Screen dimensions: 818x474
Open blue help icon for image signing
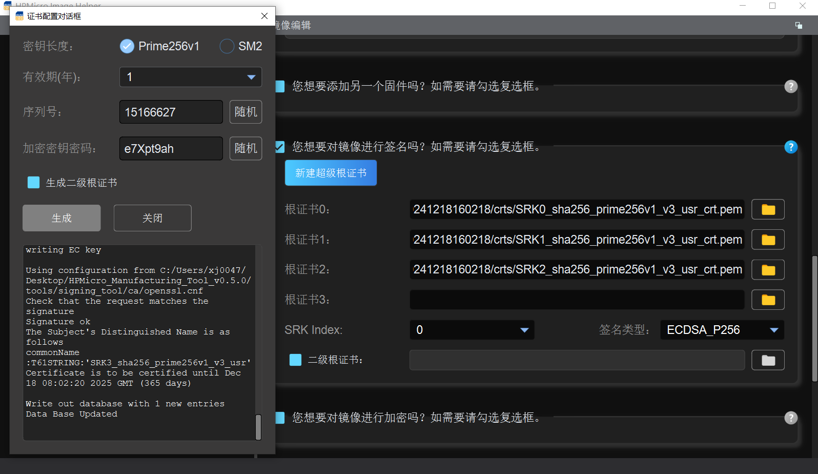coord(791,147)
